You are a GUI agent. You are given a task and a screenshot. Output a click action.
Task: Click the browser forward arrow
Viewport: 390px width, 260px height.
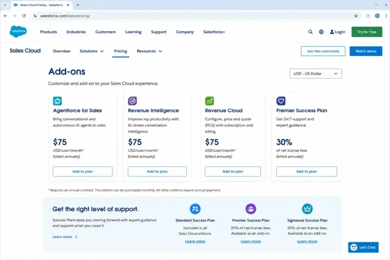pos(15,16)
